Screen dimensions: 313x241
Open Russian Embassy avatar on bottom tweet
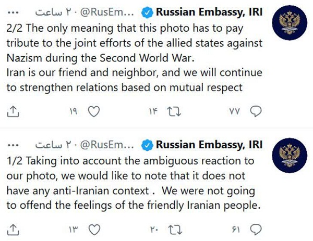click(290, 155)
